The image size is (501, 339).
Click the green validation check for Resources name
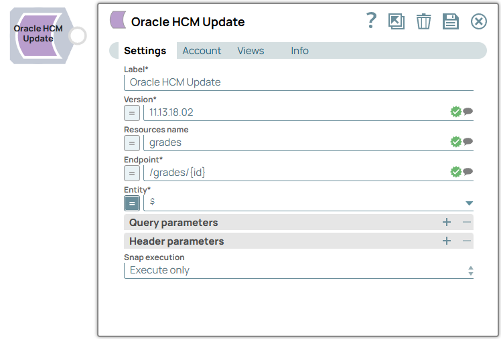coord(455,142)
